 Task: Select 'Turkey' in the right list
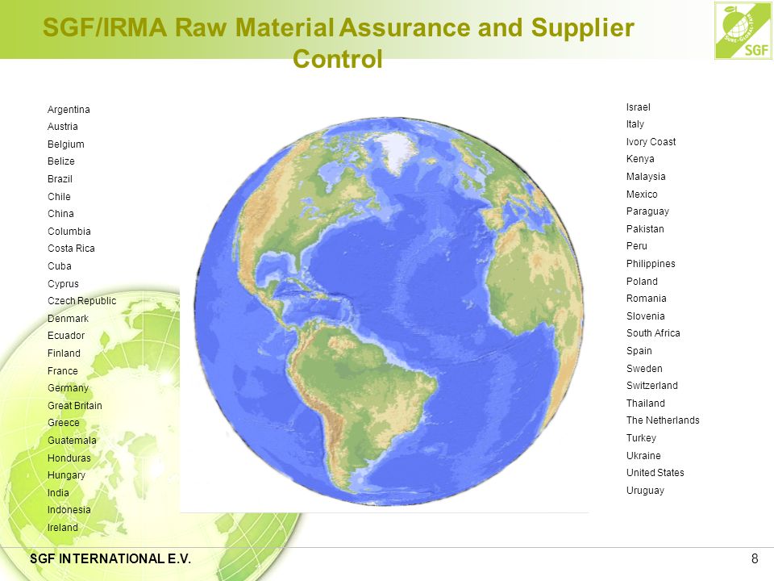[x=642, y=438]
